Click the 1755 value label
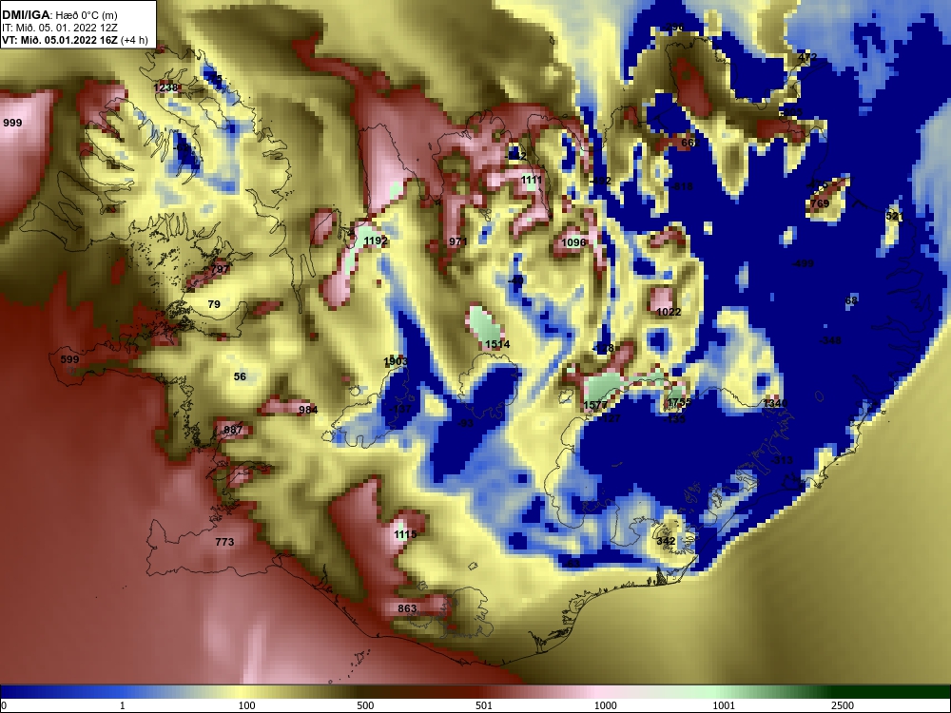951x713 pixels. pos(679,403)
